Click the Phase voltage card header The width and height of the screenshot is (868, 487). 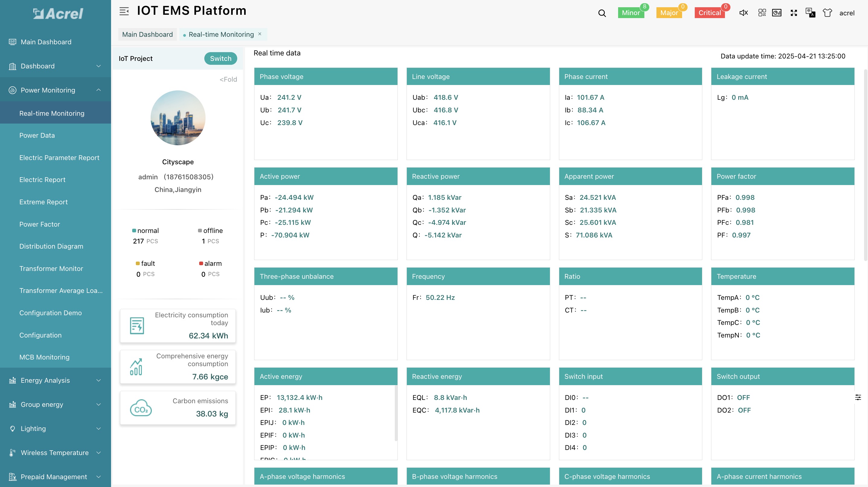325,77
